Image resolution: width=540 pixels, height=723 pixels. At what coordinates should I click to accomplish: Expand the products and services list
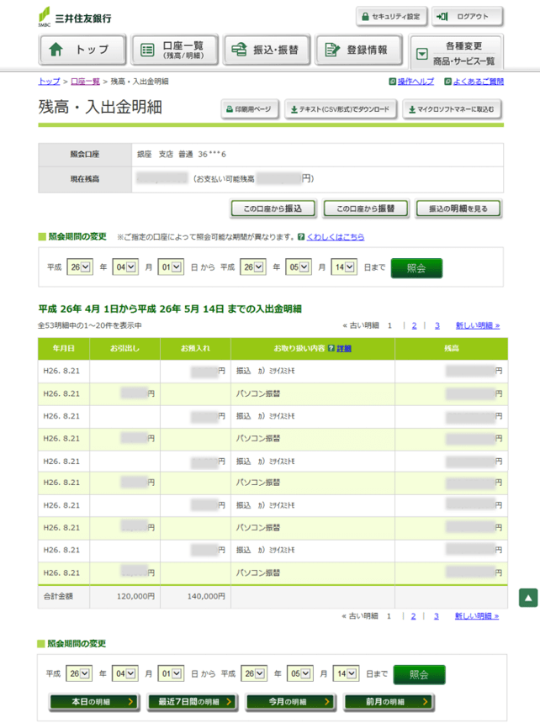point(458,55)
